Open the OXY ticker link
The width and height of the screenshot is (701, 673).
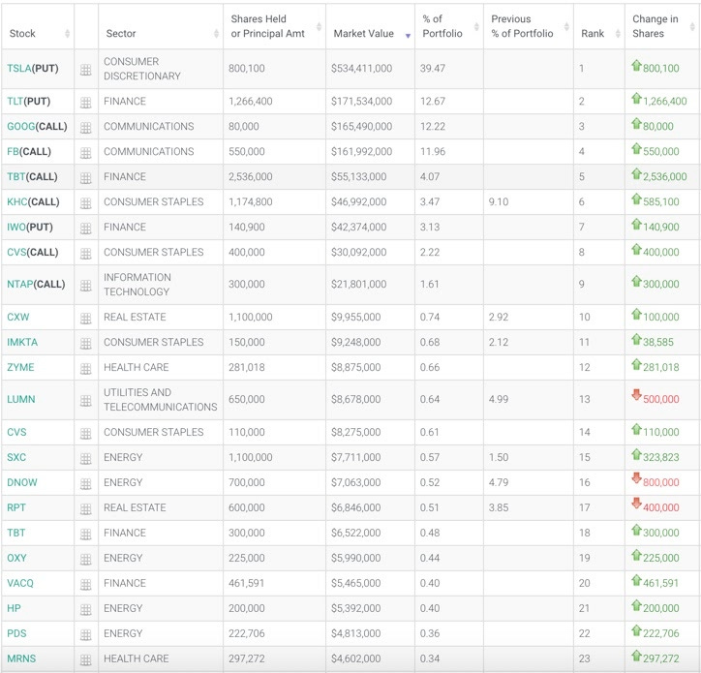coord(16,558)
